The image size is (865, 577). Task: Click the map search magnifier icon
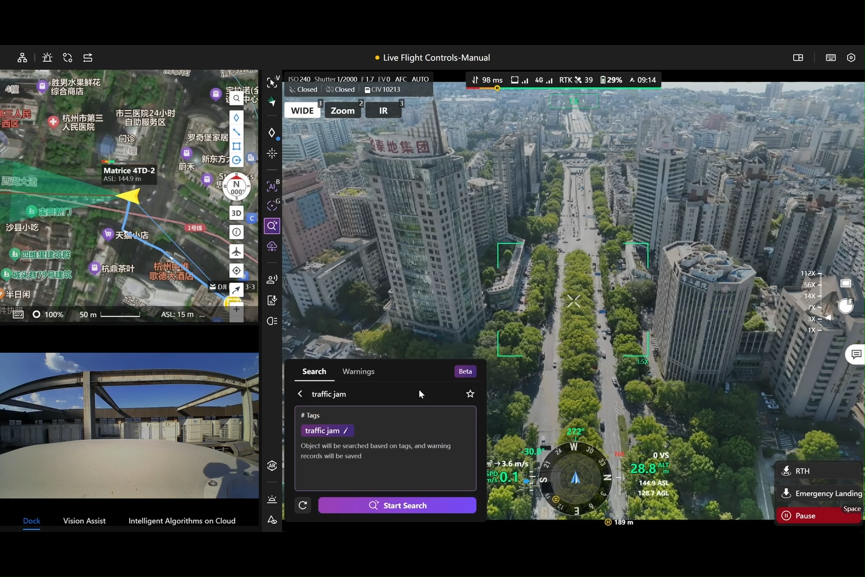[x=237, y=98]
